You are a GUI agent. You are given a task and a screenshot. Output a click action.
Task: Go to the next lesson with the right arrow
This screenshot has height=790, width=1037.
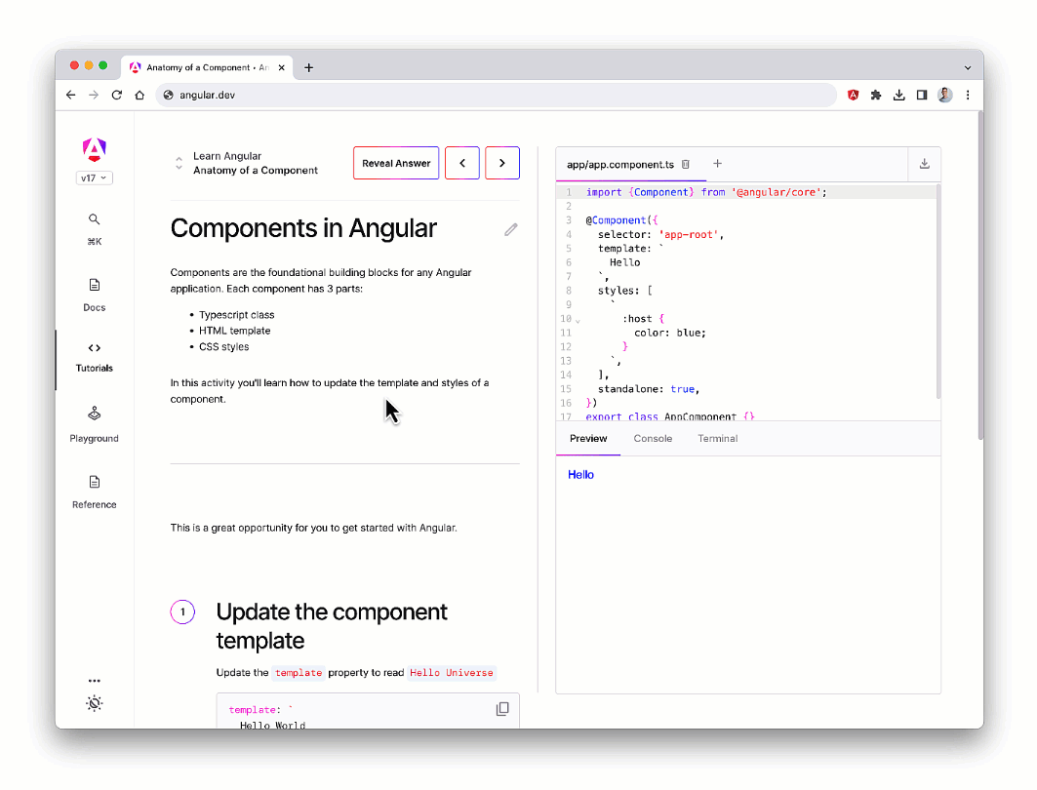501,163
